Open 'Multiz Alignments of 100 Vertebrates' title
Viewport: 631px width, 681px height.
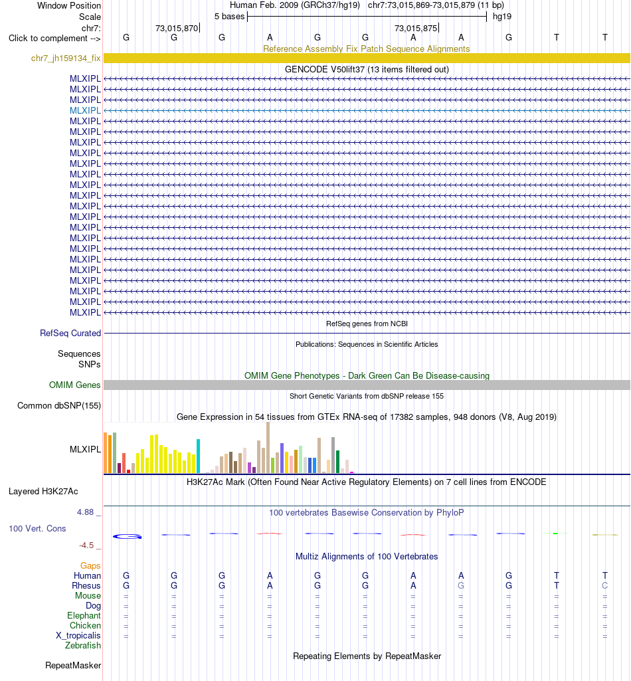click(x=367, y=557)
